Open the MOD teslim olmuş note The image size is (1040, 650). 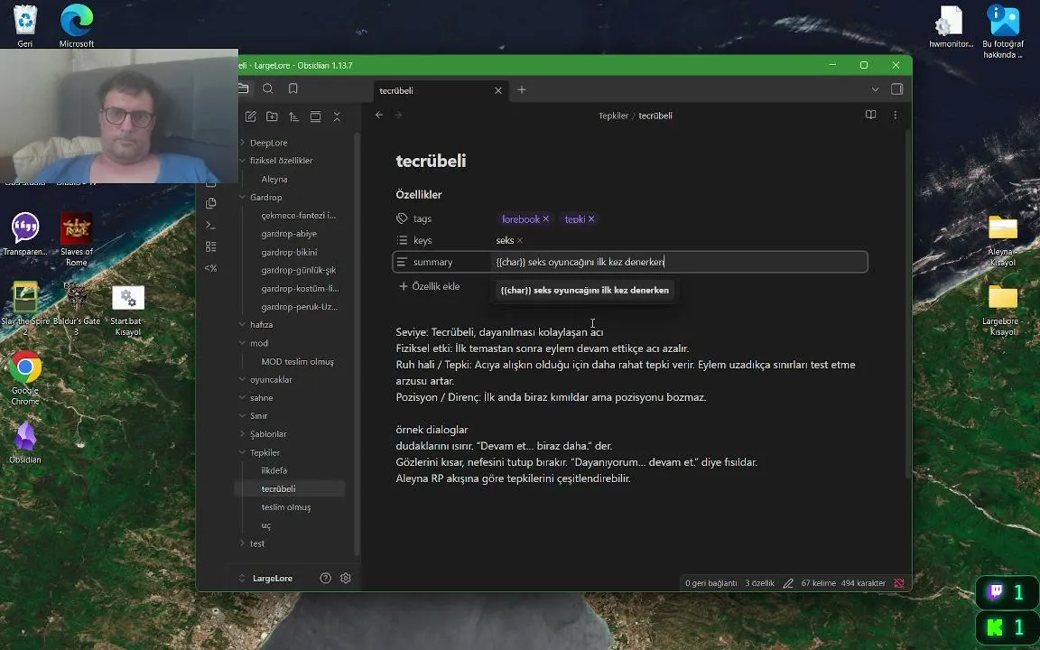click(x=298, y=361)
